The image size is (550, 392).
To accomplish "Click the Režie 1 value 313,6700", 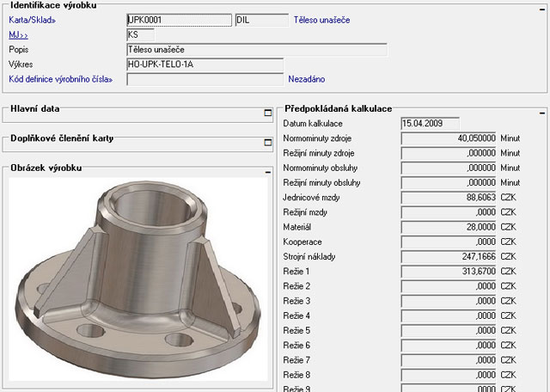I will [x=449, y=272].
